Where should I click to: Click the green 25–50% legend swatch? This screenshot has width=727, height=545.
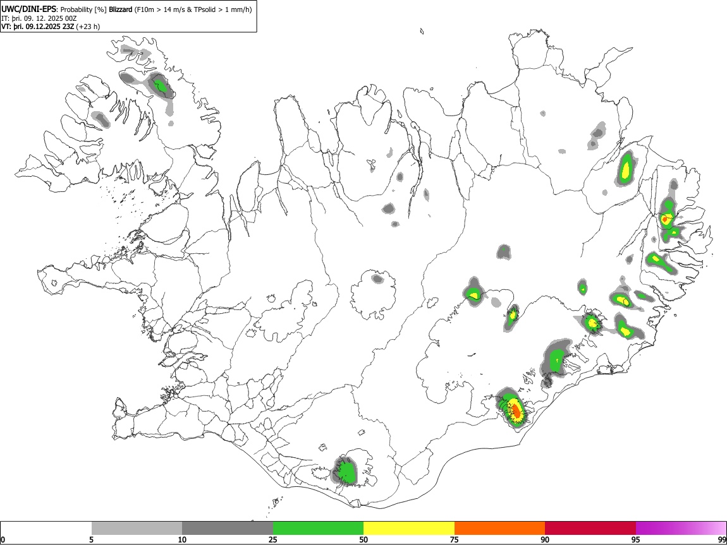[318, 529]
